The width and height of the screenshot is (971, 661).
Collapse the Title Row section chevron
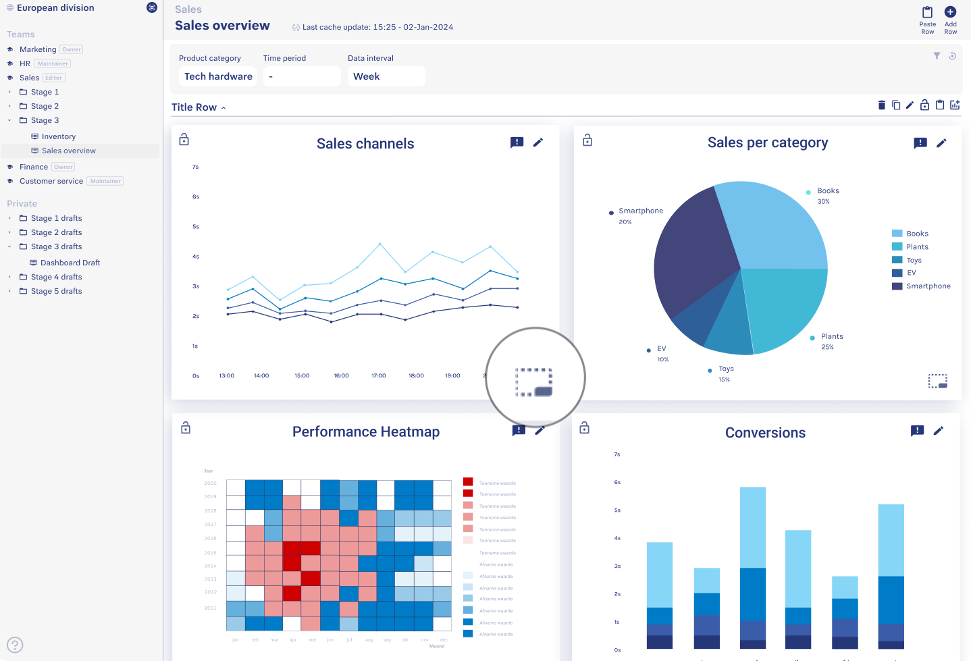[224, 108]
